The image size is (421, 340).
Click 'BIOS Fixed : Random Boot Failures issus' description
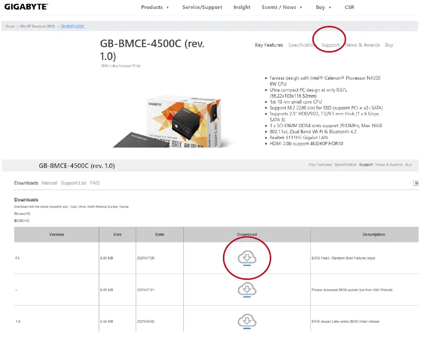pos(343,258)
